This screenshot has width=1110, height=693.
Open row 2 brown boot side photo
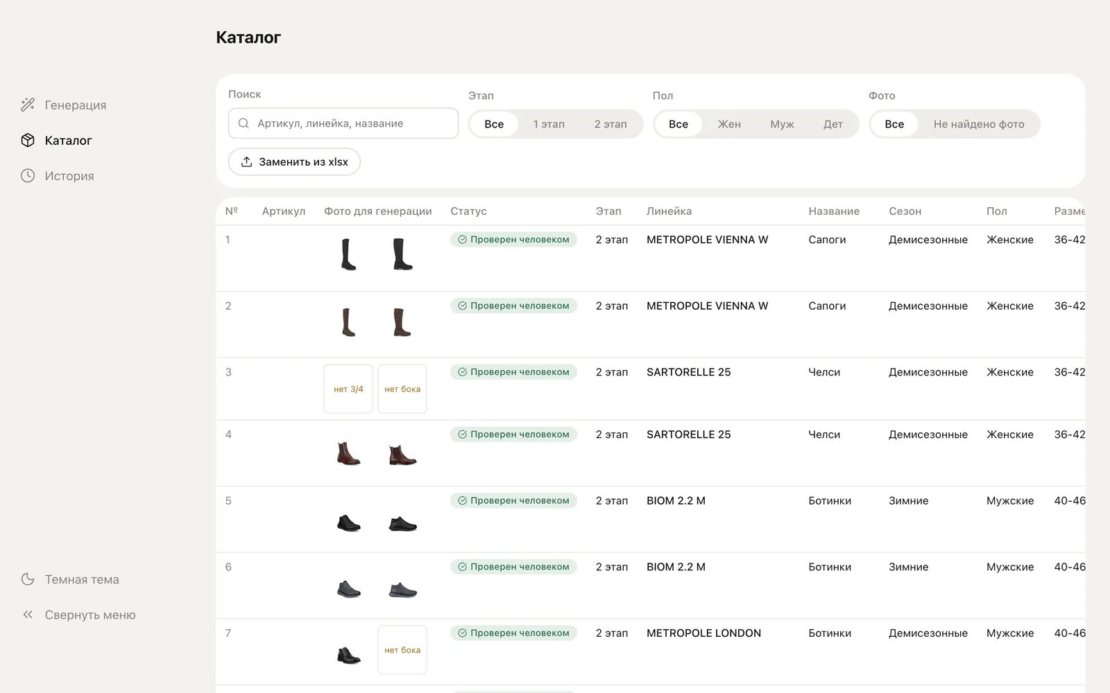(402, 322)
